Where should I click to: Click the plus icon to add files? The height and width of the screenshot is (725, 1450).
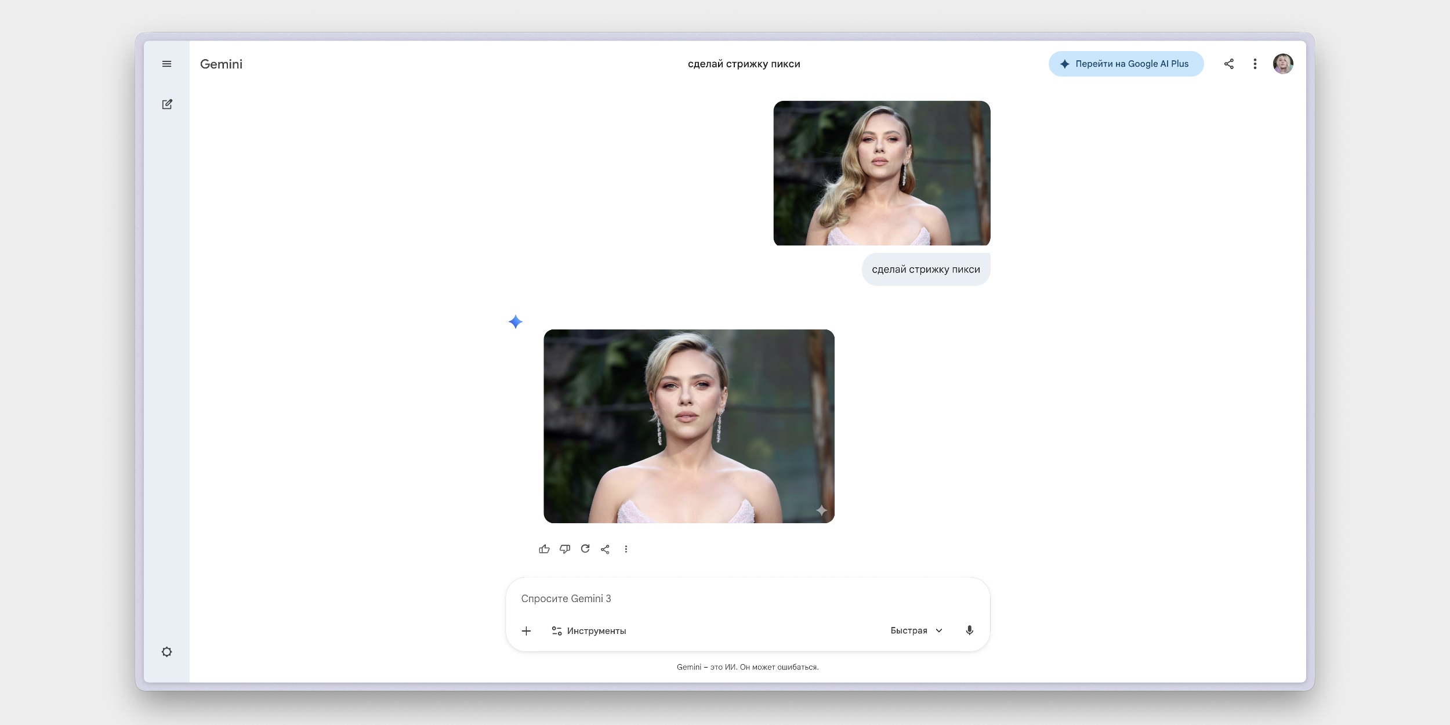pos(526,630)
